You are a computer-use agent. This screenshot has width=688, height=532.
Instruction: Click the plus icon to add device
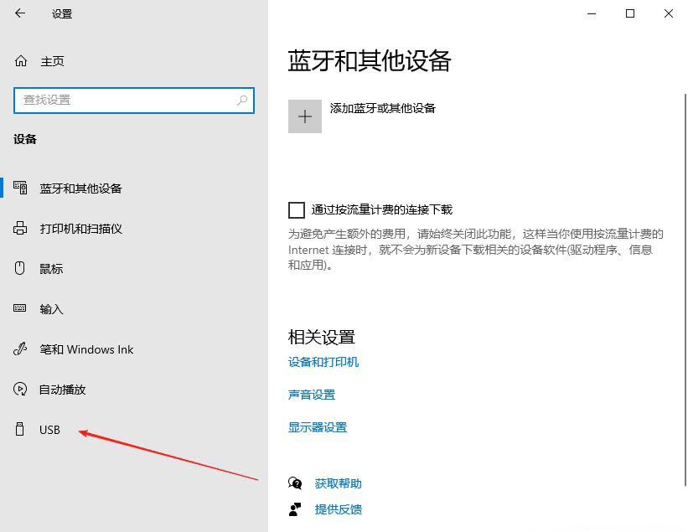(x=305, y=116)
